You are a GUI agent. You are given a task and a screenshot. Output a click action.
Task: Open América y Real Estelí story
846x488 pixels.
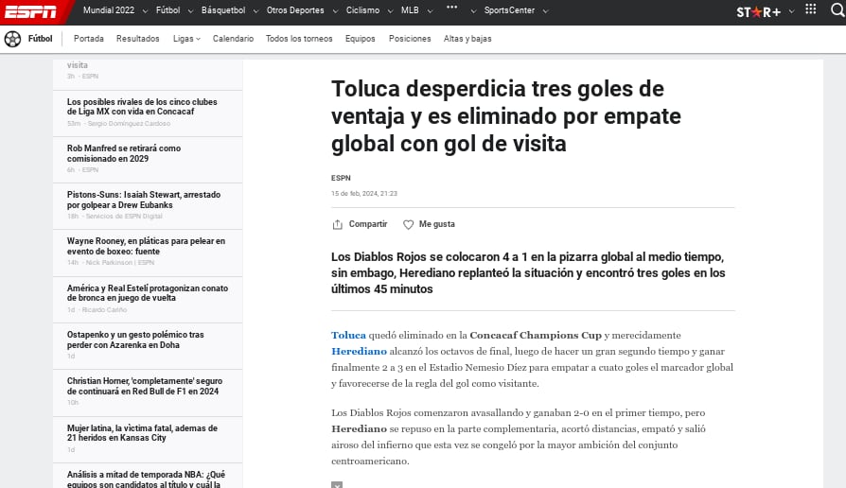point(148,293)
